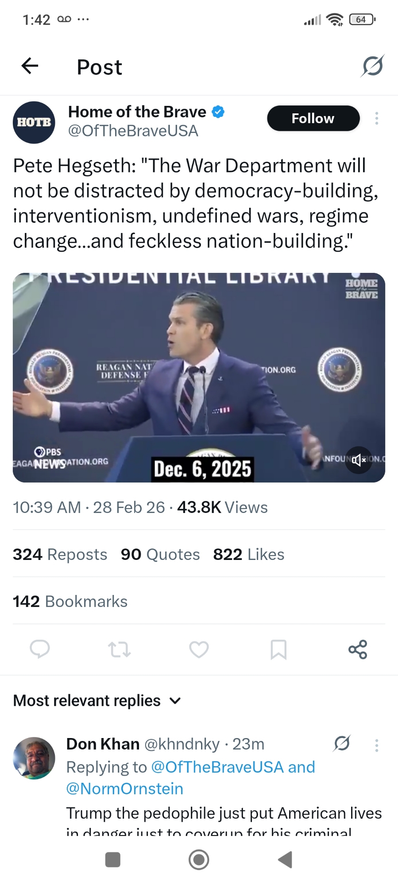
Task: Open Don Khan reply's three-dot menu
Action: point(377,745)
